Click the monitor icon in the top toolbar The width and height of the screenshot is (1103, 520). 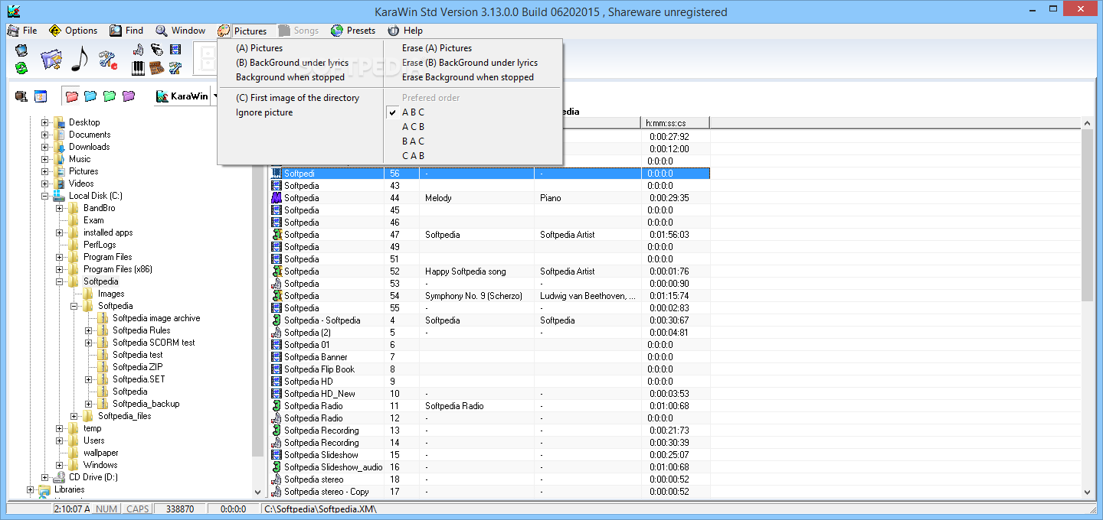point(21,50)
